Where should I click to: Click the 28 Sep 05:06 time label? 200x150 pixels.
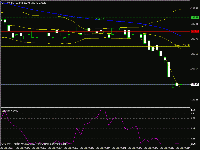tap(23, 148)
